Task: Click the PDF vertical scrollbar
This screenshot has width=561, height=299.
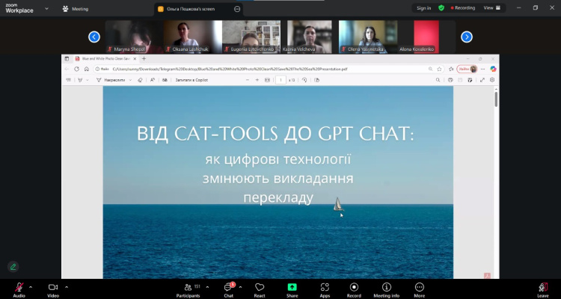Action: 496,99
